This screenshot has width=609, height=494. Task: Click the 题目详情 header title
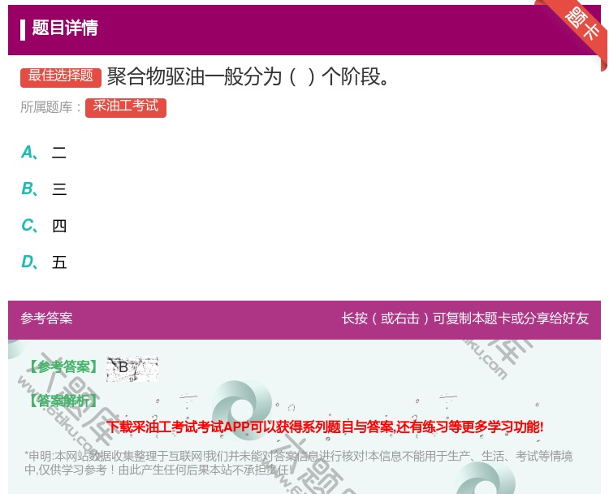pyautogui.click(x=65, y=28)
